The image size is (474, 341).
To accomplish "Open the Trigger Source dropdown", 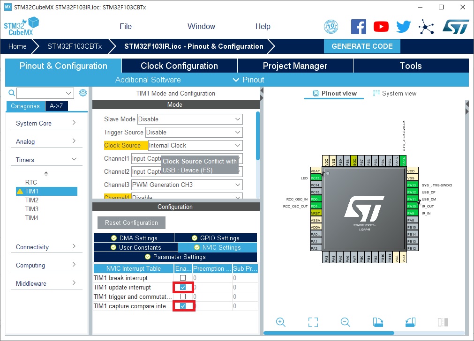I will pyautogui.click(x=194, y=132).
